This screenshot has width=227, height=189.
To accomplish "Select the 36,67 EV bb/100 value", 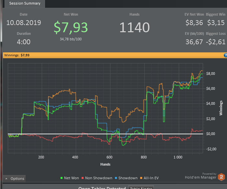I will coord(194,42).
